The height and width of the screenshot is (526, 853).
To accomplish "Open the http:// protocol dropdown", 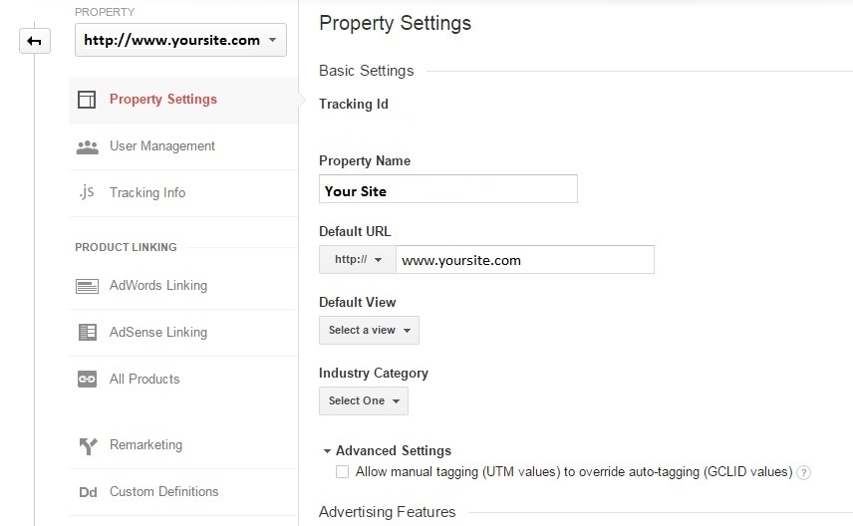I will pos(357,260).
